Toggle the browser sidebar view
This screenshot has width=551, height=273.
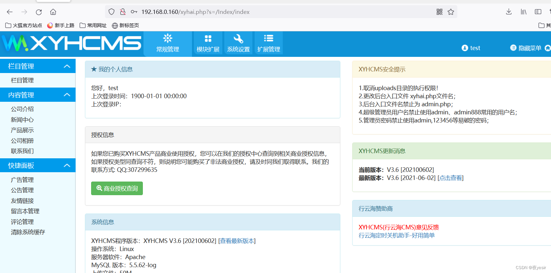pos(538,12)
